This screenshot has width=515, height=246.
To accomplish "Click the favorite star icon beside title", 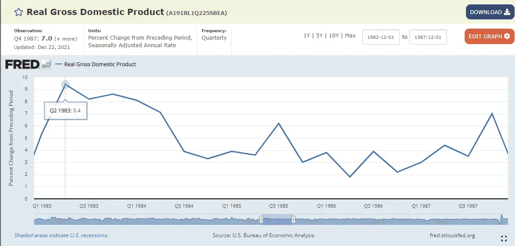I will [x=18, y=12].
